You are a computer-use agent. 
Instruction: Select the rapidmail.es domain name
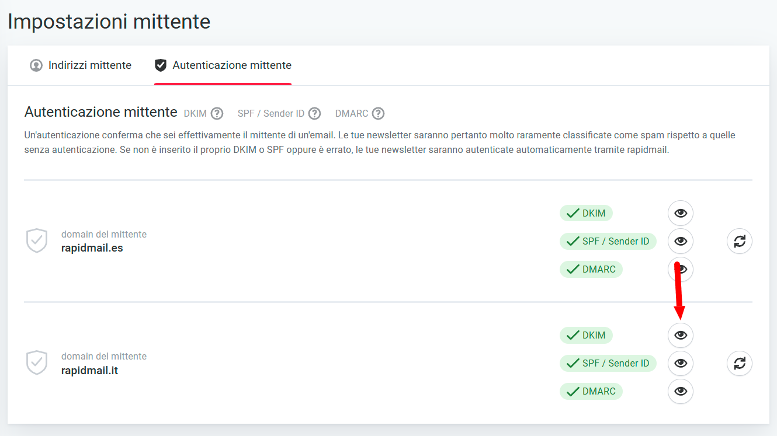(x=92, y=248)
